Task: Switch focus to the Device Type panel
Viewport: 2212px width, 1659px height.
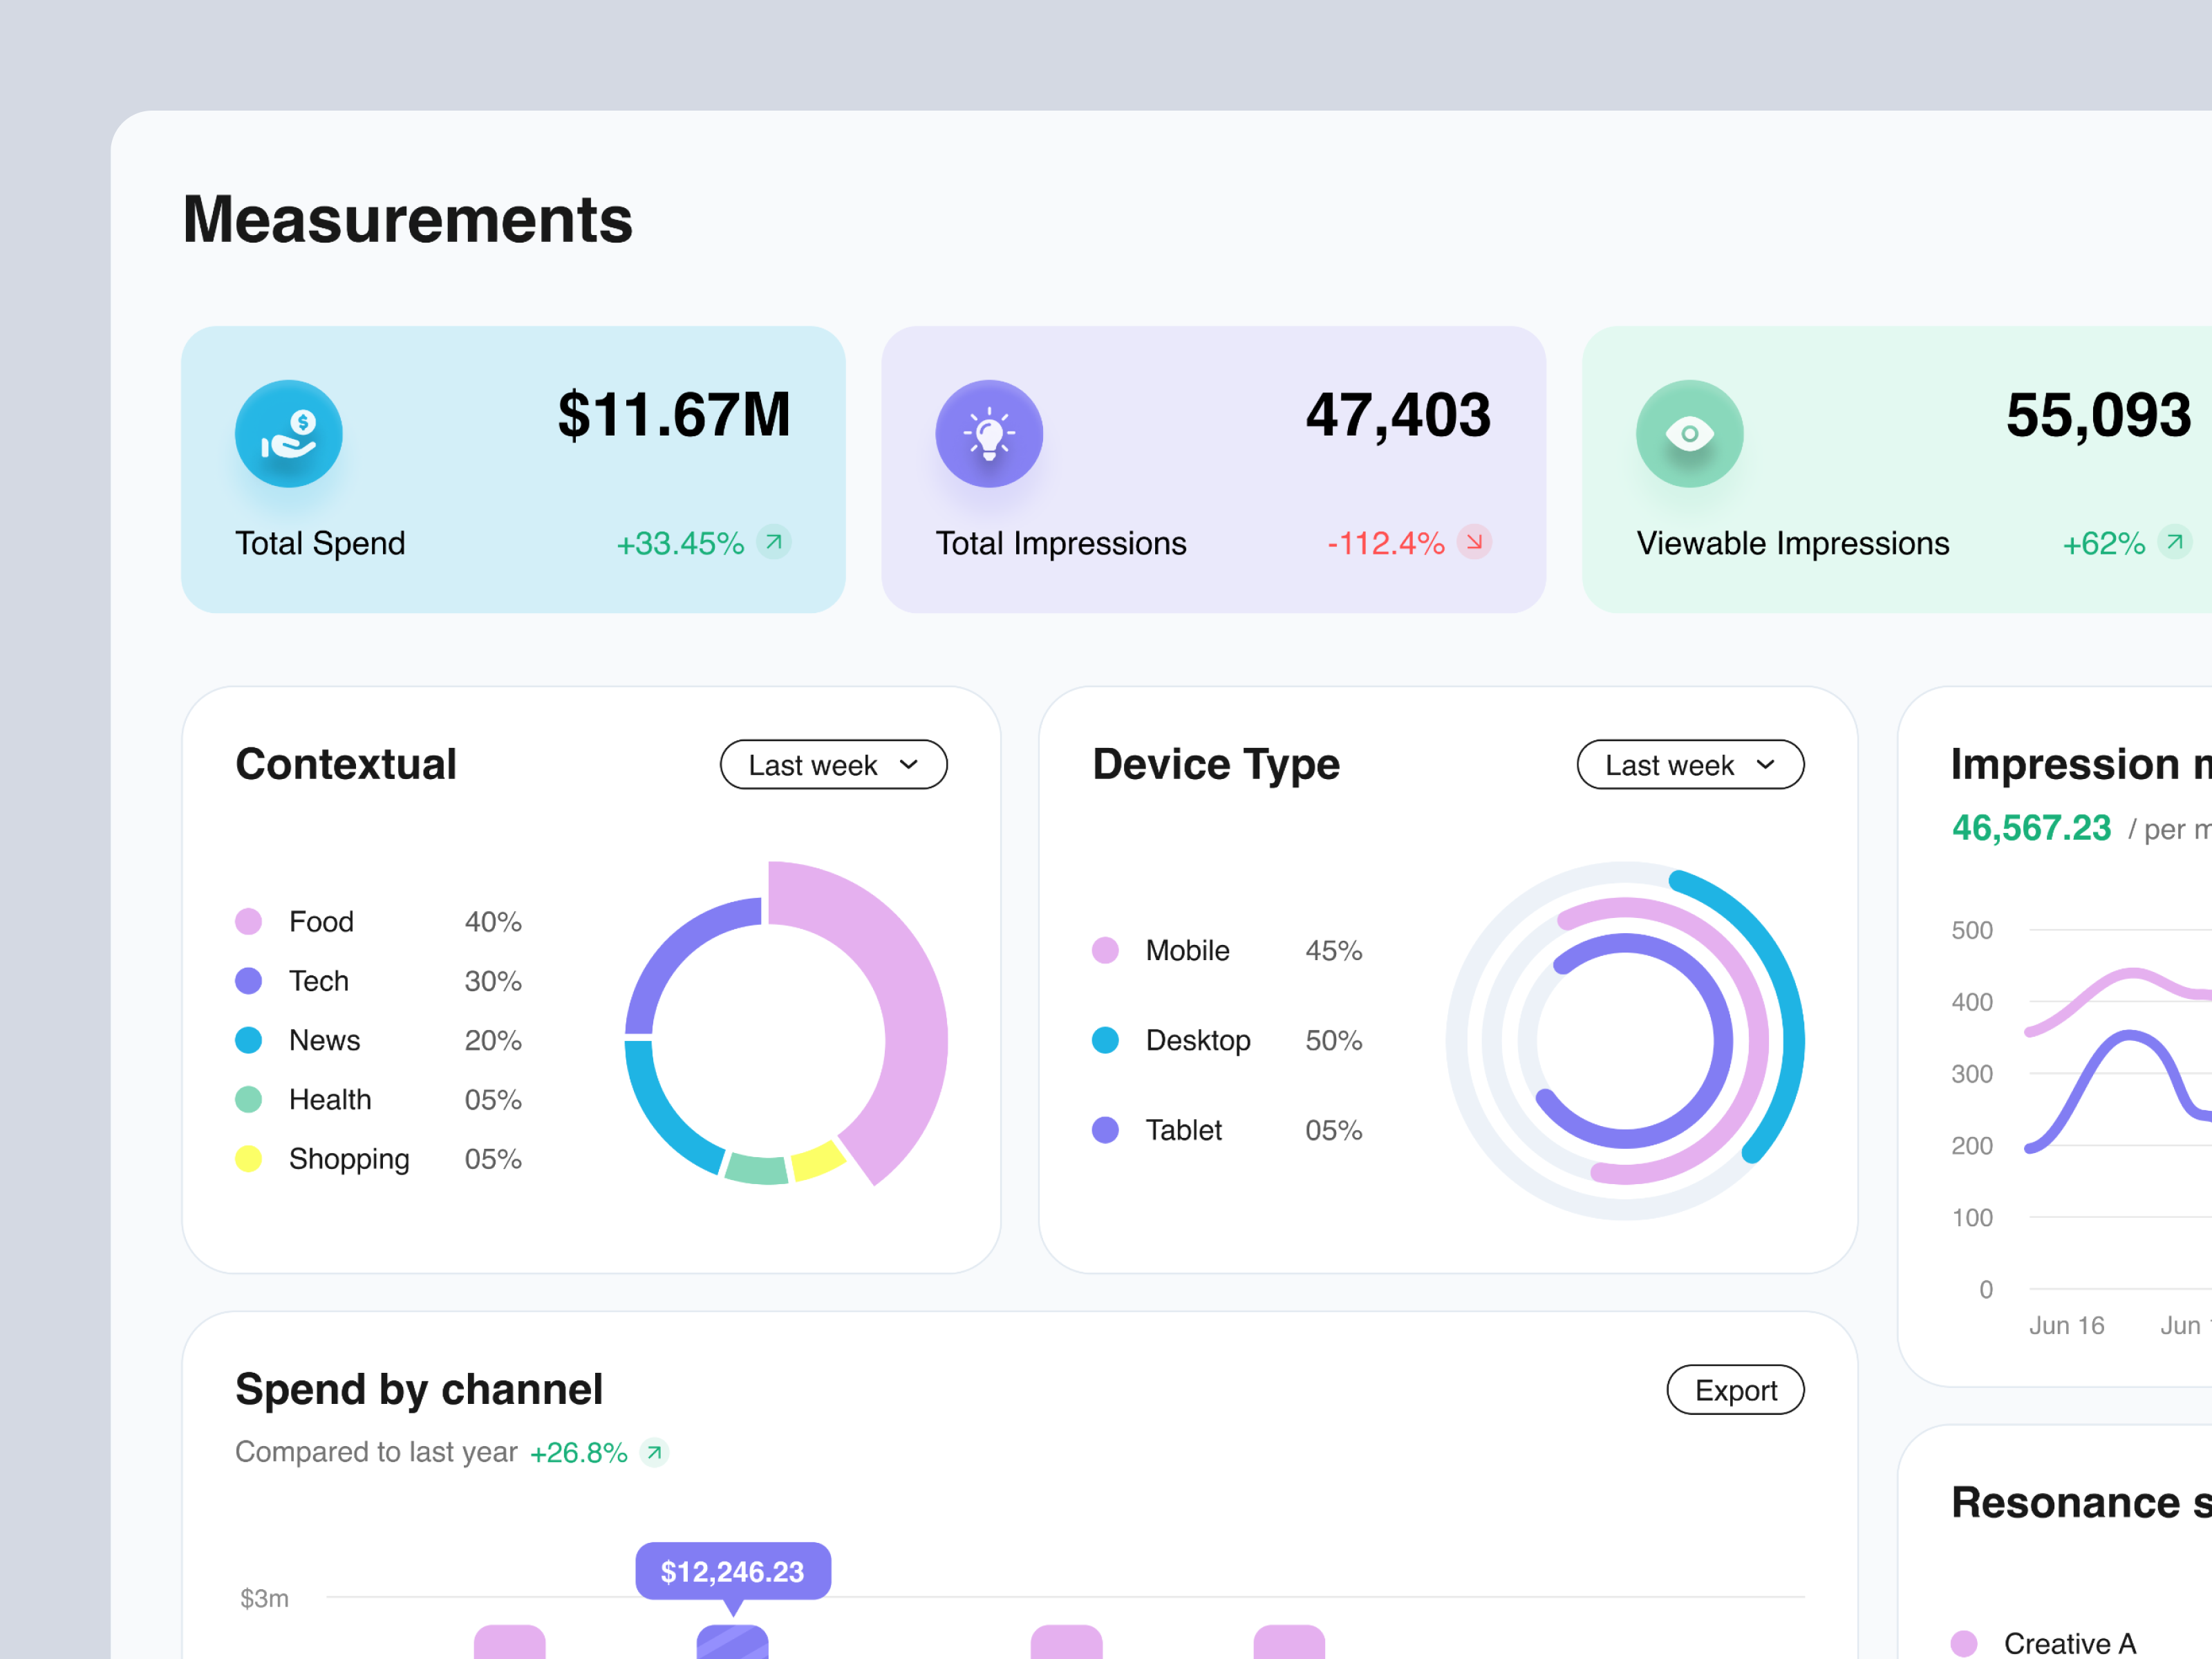Action: pyautogui.click(x=1216, y=764)
